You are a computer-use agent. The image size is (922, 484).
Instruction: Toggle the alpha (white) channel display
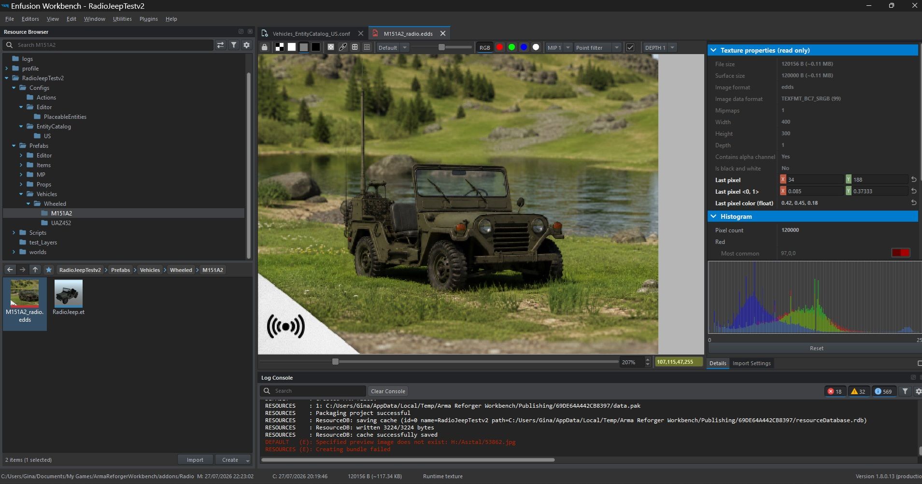536,47
